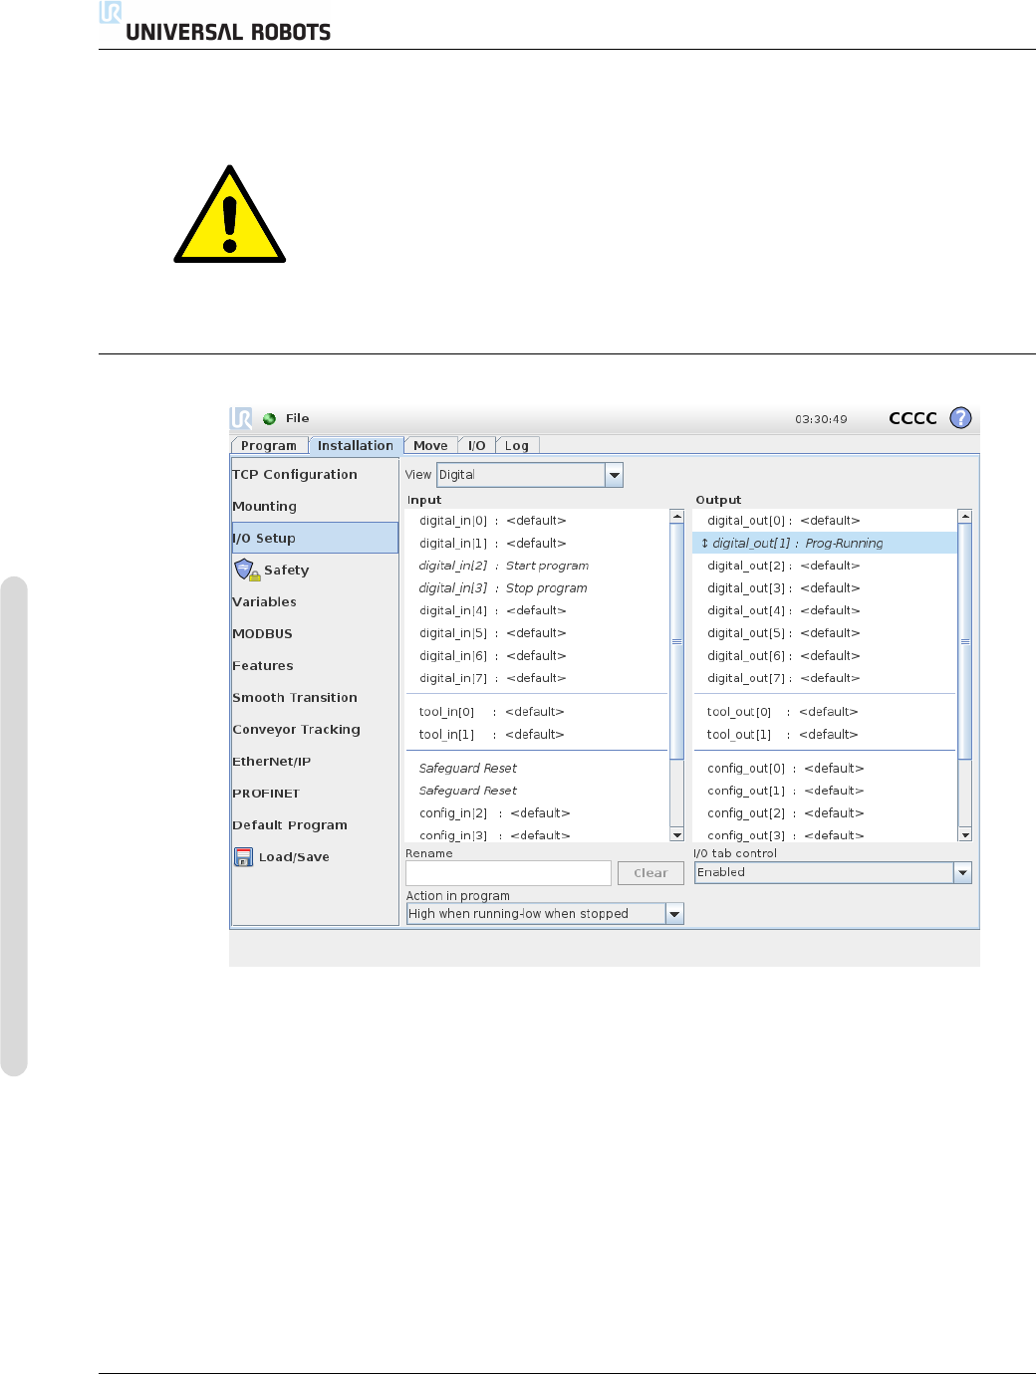The width and height of the screenshot is (1036, 1374).
Task: Select config_in[2] input row
Action: click(x=537, y=813)
